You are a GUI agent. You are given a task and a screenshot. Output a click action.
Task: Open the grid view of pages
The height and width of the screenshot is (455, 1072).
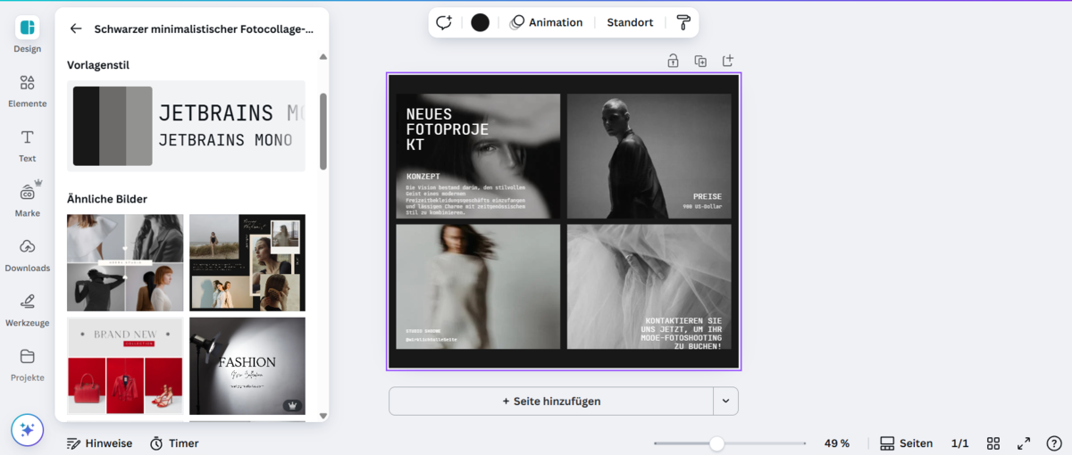click(993, 443)
